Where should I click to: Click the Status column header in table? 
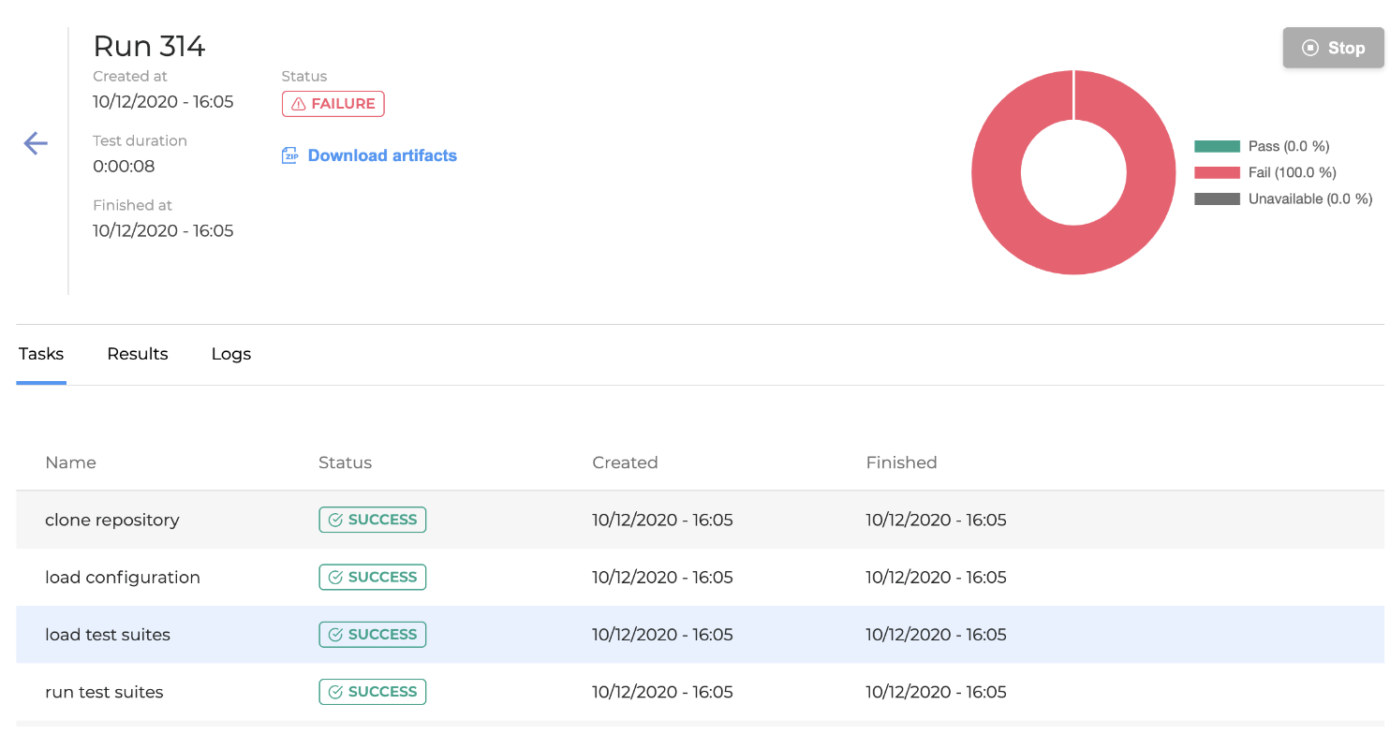point(345,462)
